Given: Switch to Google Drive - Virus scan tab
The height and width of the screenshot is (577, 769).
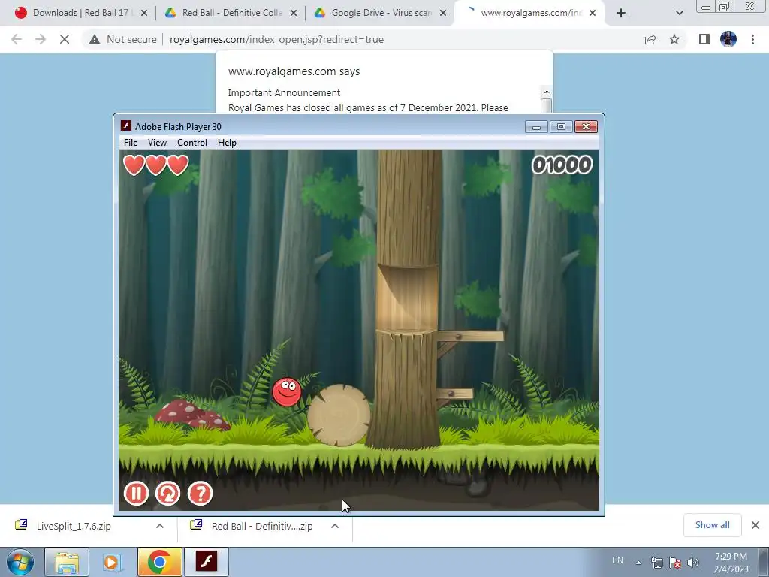Looking at the screenshot, I should [x=380, y=13].
